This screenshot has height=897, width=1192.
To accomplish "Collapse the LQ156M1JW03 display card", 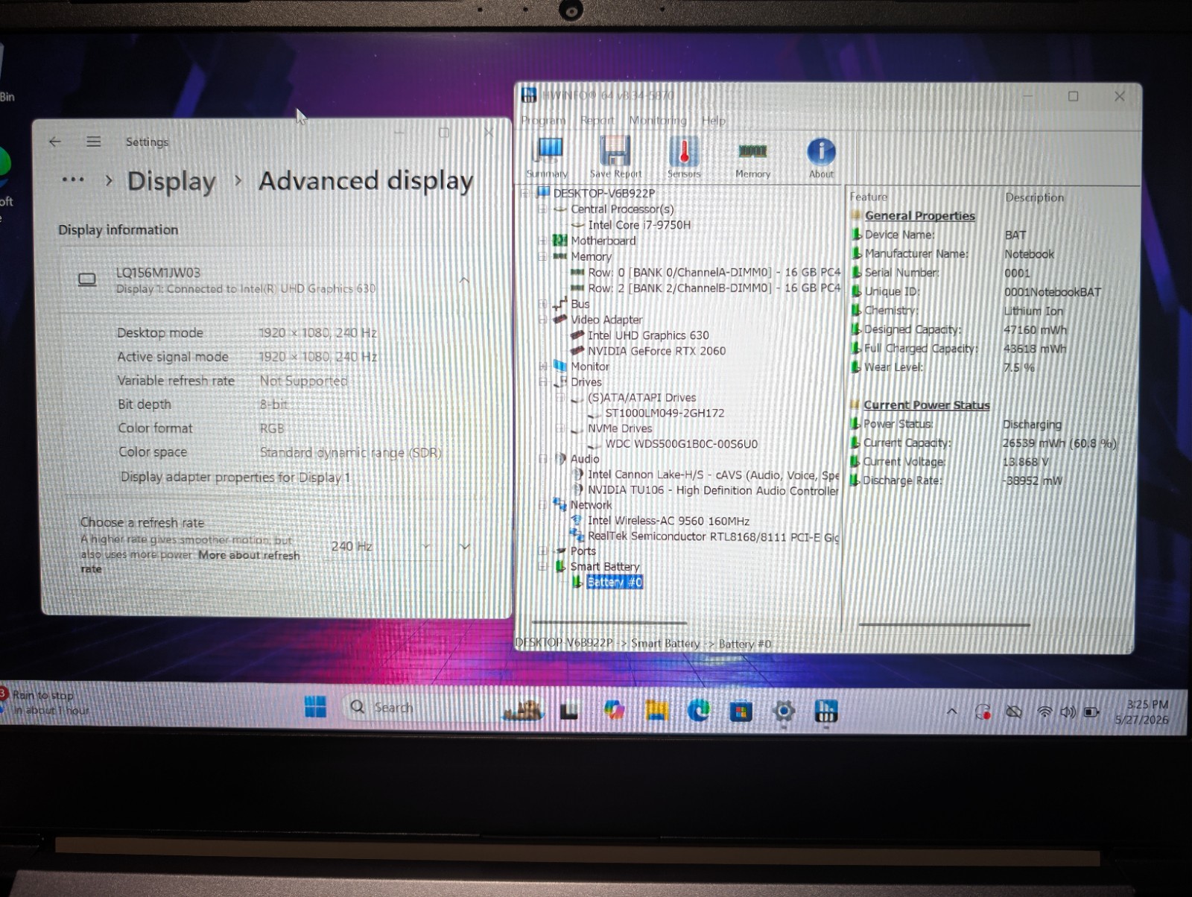I will pos(464,280).
